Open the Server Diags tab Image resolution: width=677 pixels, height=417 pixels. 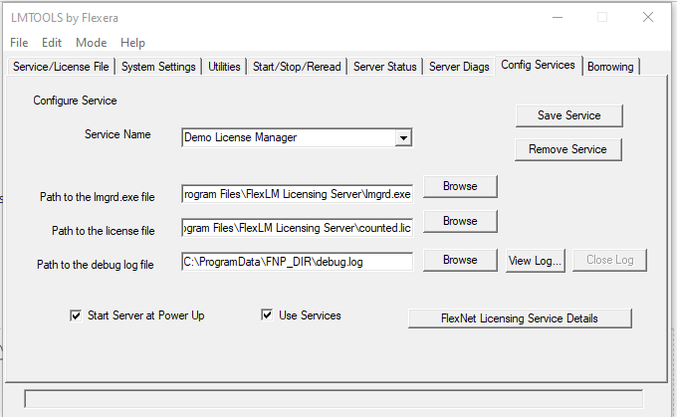(459, 67)
